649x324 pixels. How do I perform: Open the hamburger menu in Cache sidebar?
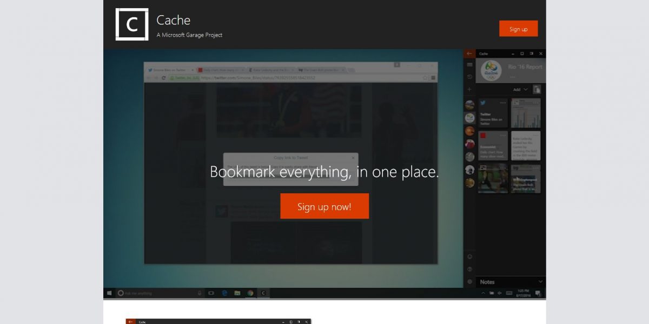pyautogui.click(x=469, y=65)
